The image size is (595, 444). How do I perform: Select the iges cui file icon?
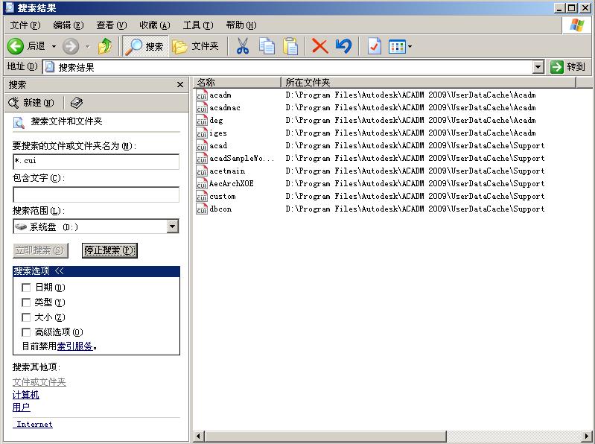[202, 133]
